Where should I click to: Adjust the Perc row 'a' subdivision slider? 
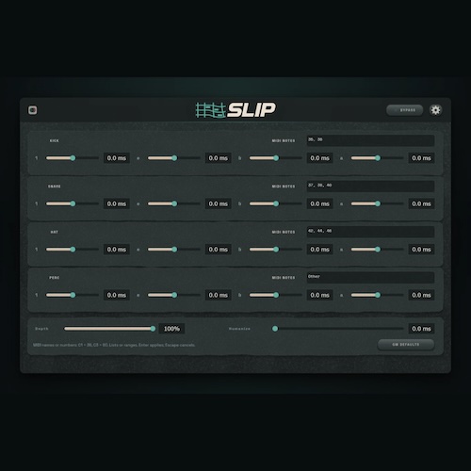click(378, 295)
